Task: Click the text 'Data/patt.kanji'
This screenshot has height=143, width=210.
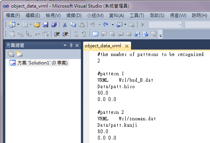Action: 117,125
